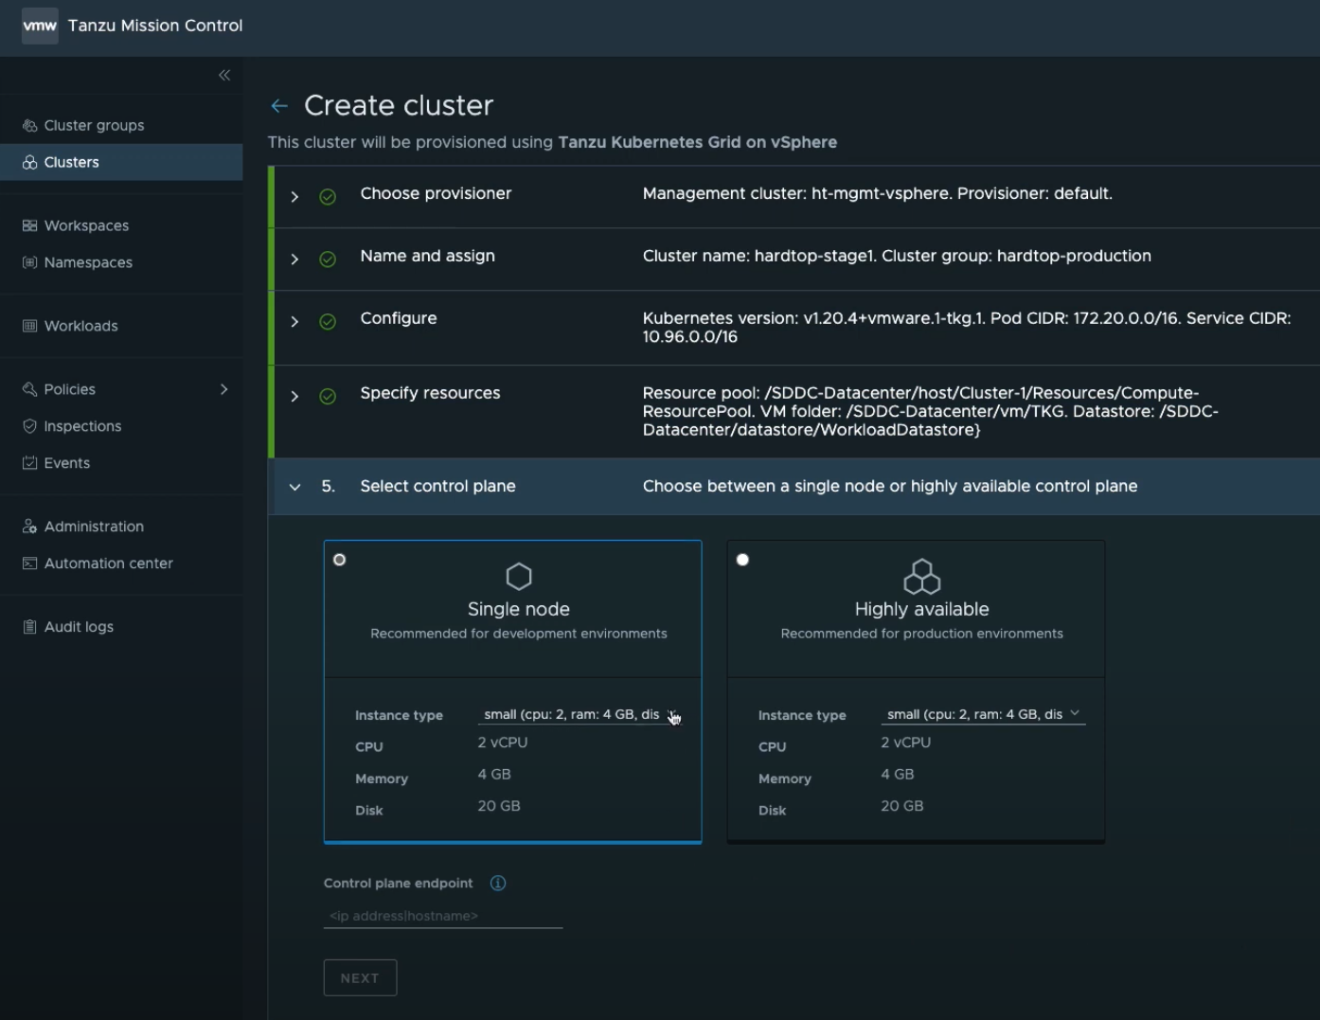Screen dimensions: 1320x1020
Task: Click the Highly available hexagons icon
Action: click(x=921, y=576)
